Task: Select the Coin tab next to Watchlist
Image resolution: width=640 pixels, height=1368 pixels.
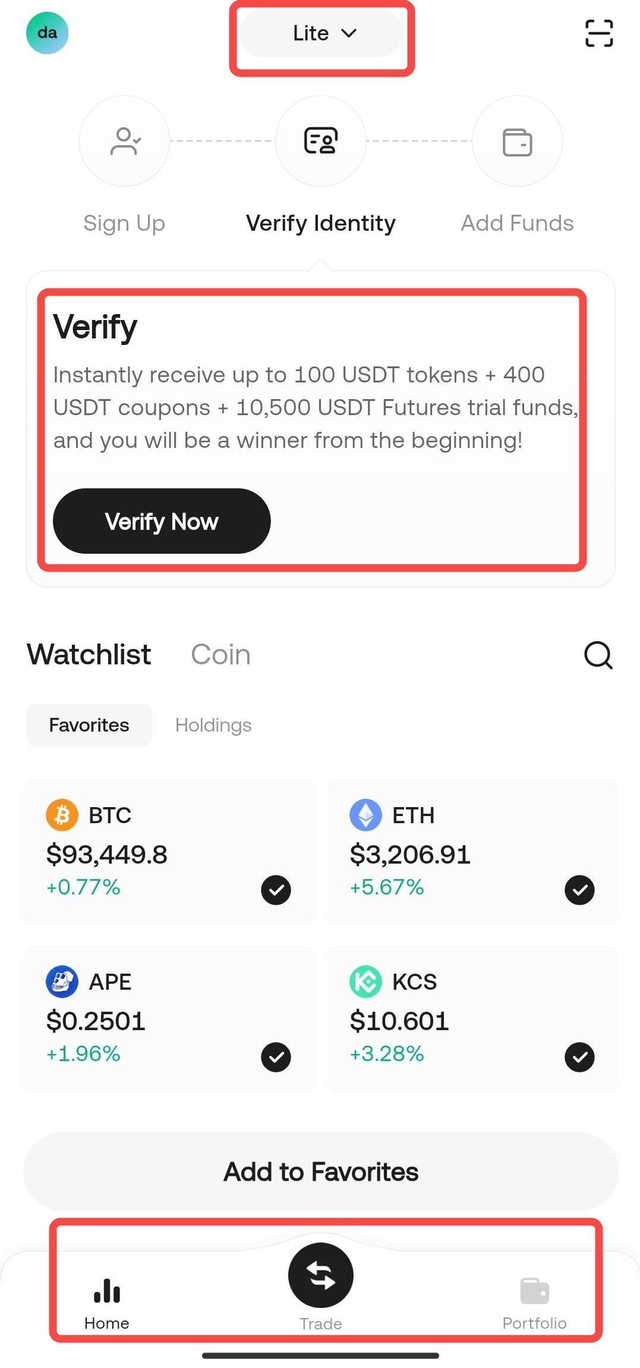Action: 220,654
